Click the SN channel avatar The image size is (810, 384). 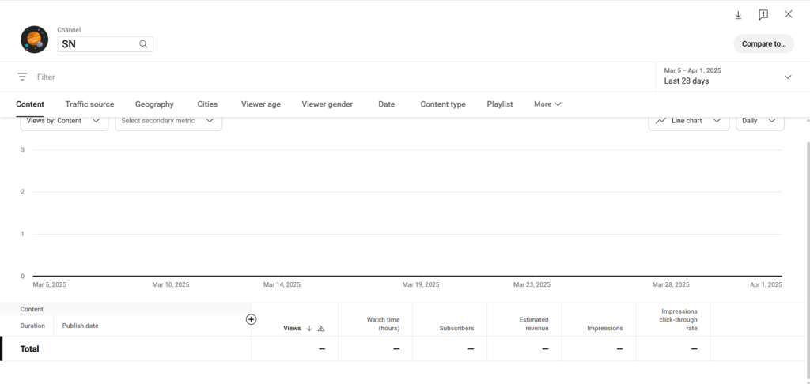[x=35, y=39]
